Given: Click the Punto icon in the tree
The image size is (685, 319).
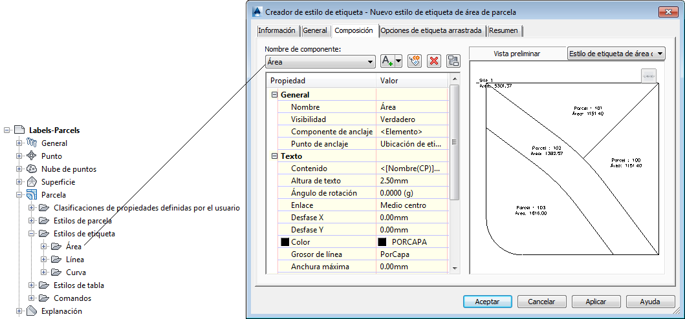Looking at the screenshot, I should tap(32, 156).
